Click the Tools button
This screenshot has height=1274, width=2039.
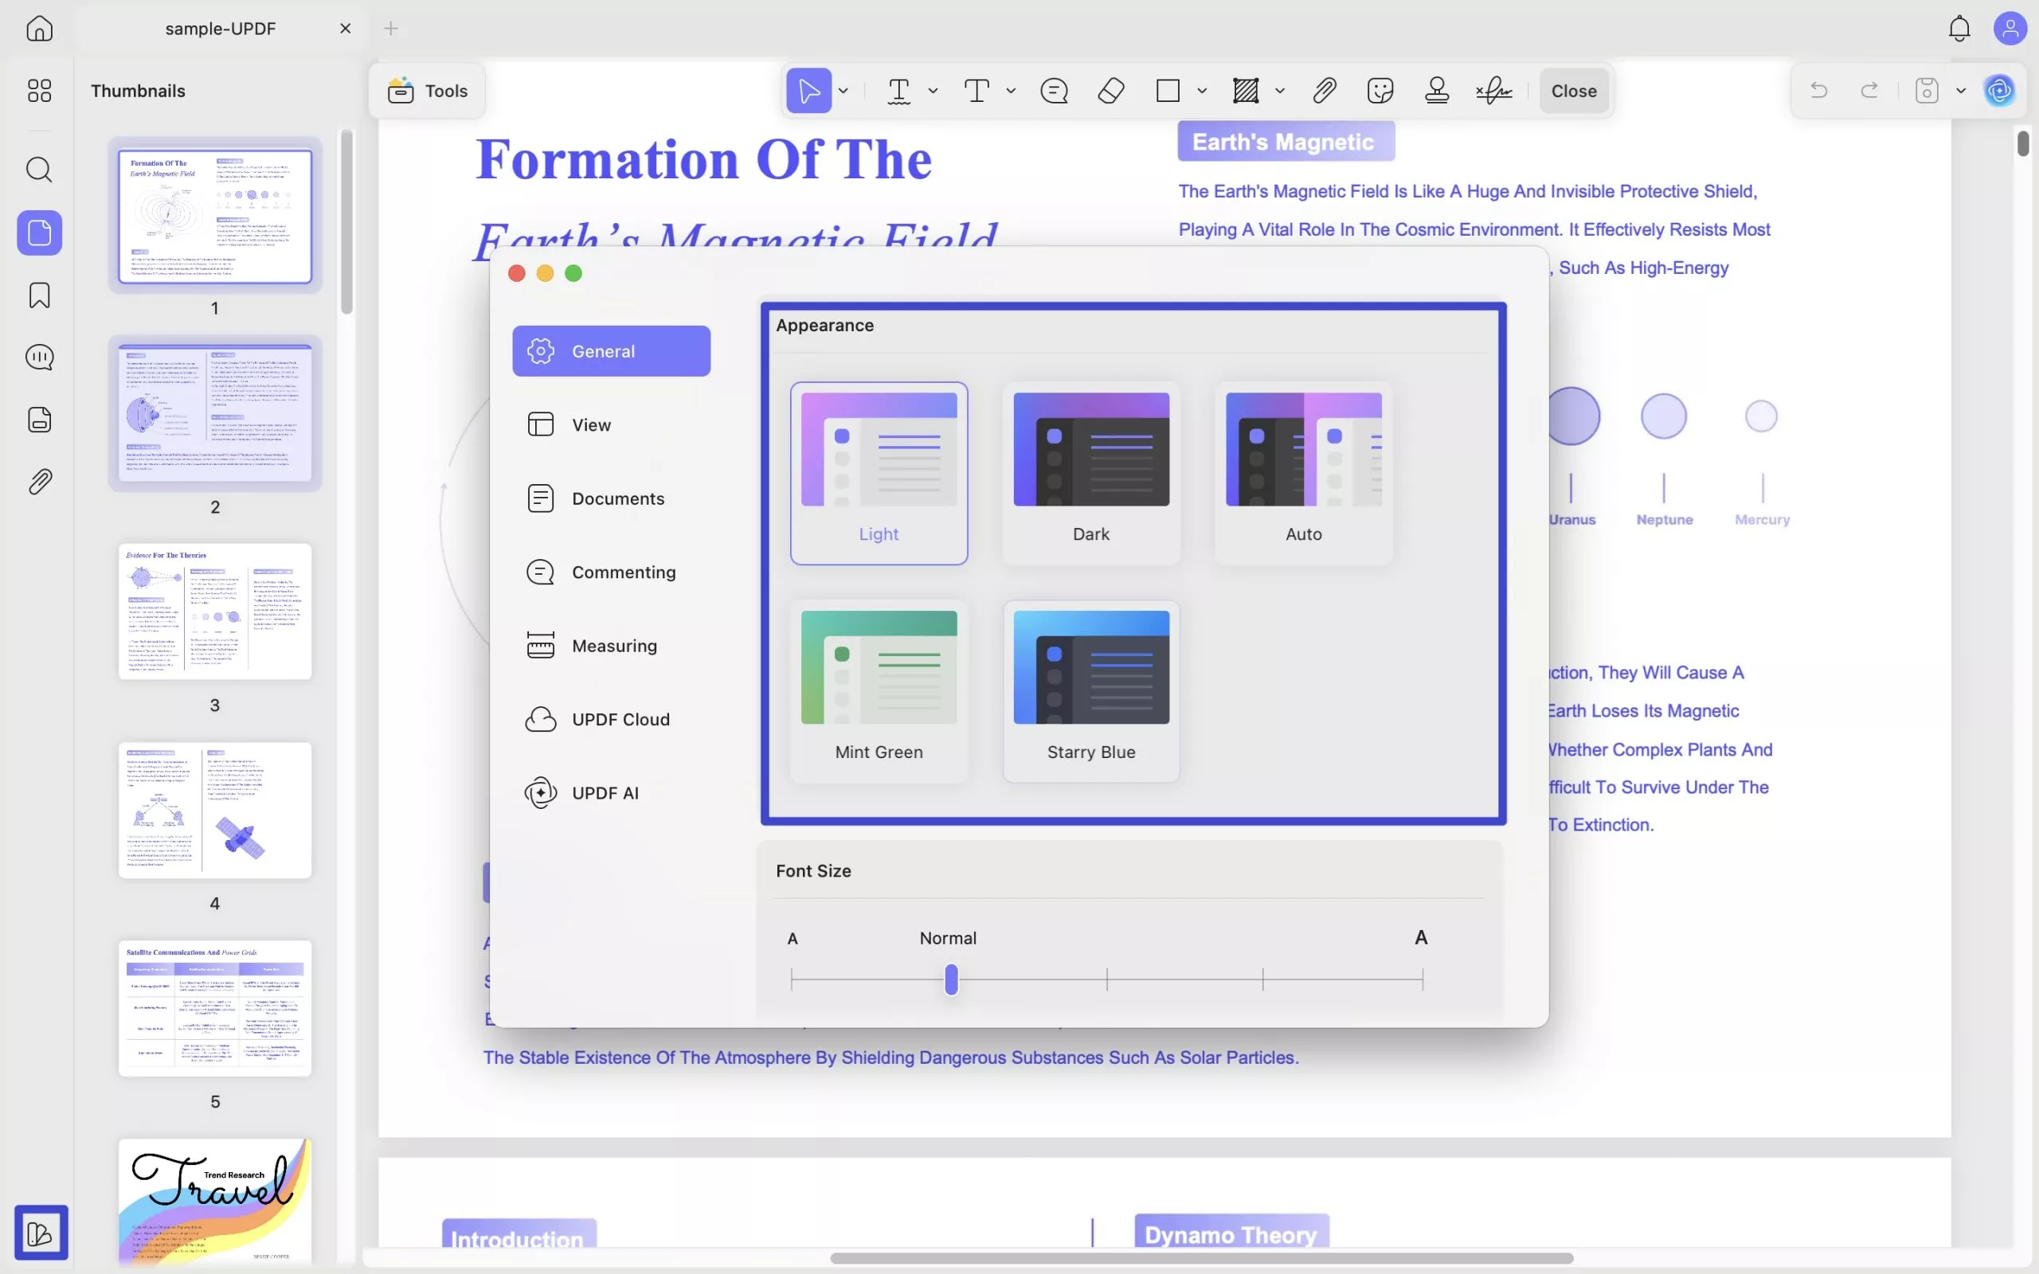[427, 90]
